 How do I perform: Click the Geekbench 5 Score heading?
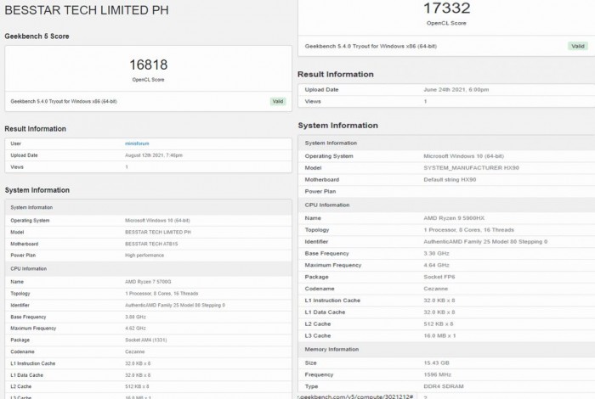click(37, 37)
